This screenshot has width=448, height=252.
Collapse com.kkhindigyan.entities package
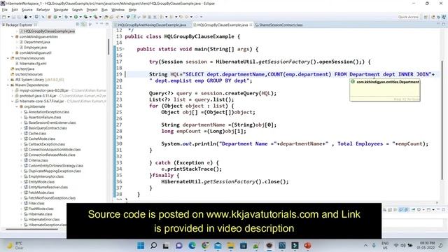(x=13, y=36)
